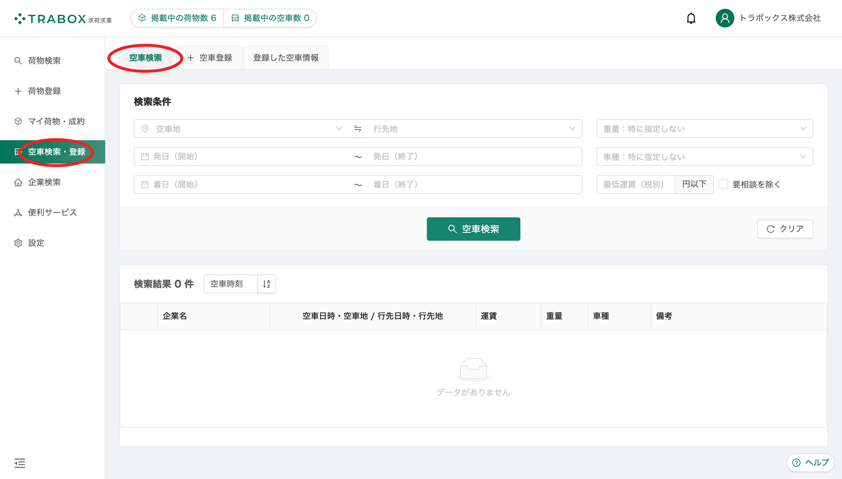
Task: Open the トラボックス株式会社 account menu
Action: point(768,18)
